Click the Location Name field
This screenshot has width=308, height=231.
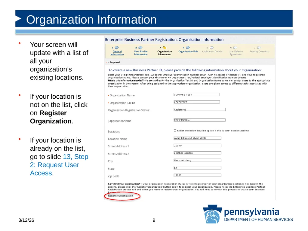197,138
